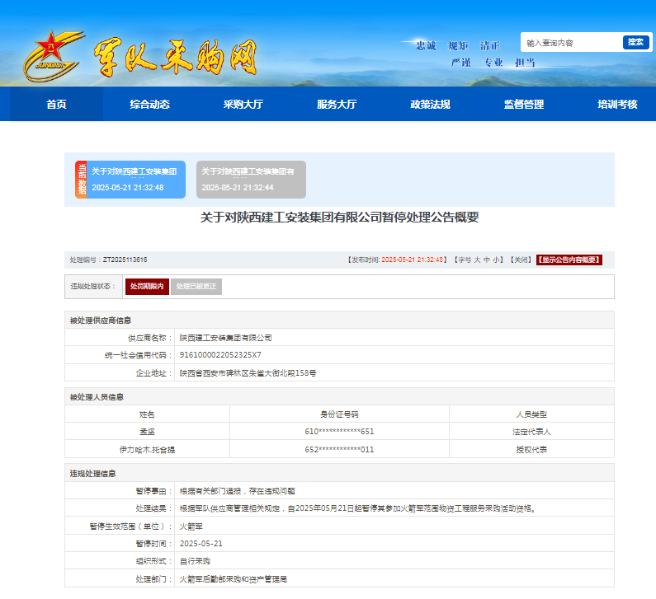Click address 陕西省西安市碑林区朱雀大街北段158号
The image size is (656, 599).
(248, 373)
